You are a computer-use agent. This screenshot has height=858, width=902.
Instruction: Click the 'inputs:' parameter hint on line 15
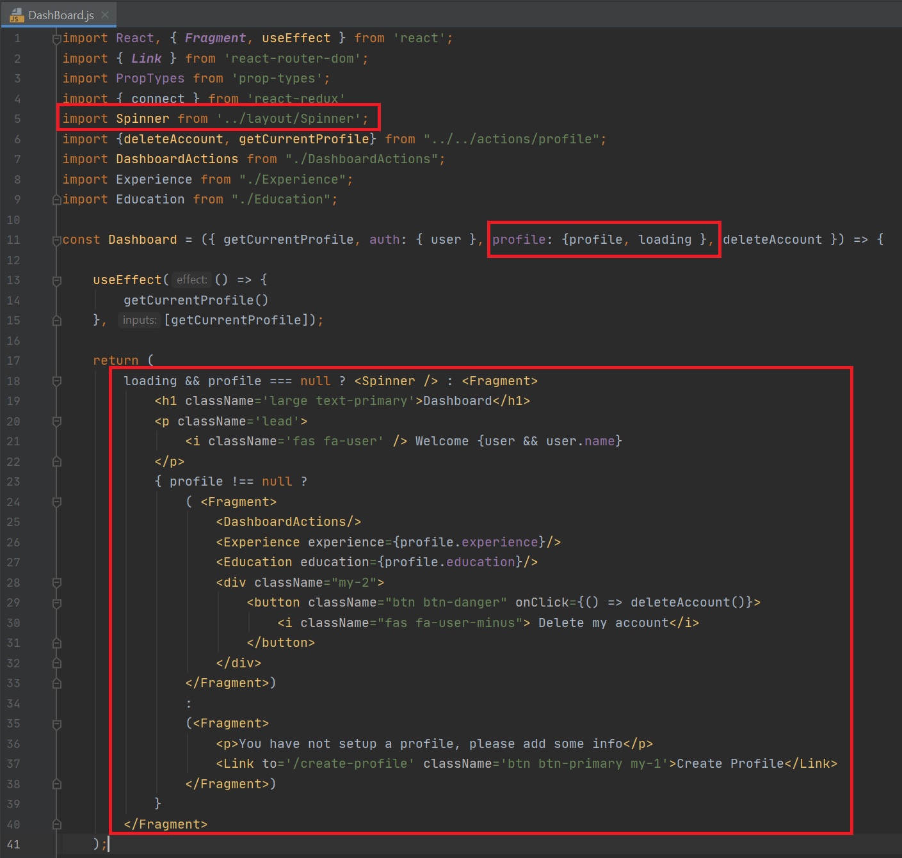pyautogui.click(x=139, y=320)
